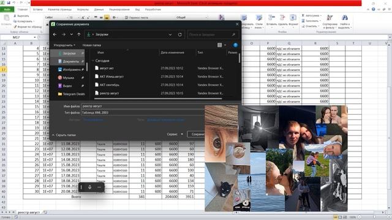The width and height of the screenshot is (392, 220).
Task: Open the Тип файла combo box
Action: (x=143, y=112)
